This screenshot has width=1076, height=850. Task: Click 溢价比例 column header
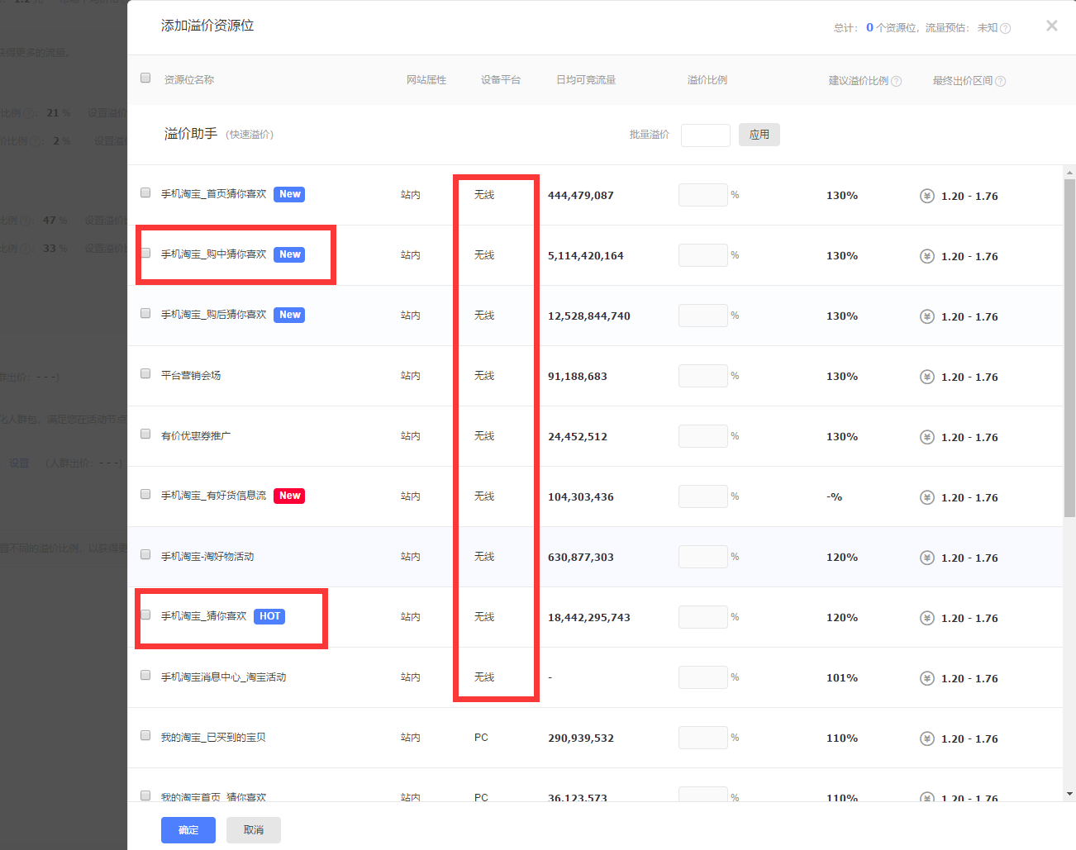pos(707,80)
